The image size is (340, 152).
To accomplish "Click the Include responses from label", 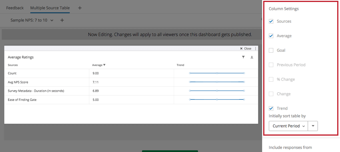I will (x=290, y=148).
